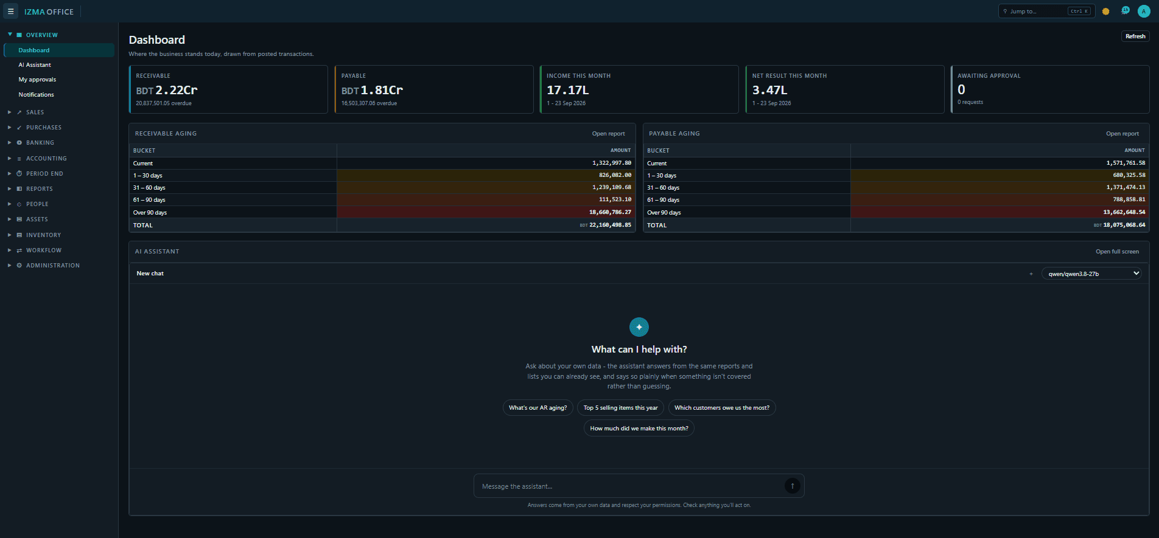Viewport: 1159px width, 538px height.
Task: Open report for Receivable Aging
Action: point(608,134)
